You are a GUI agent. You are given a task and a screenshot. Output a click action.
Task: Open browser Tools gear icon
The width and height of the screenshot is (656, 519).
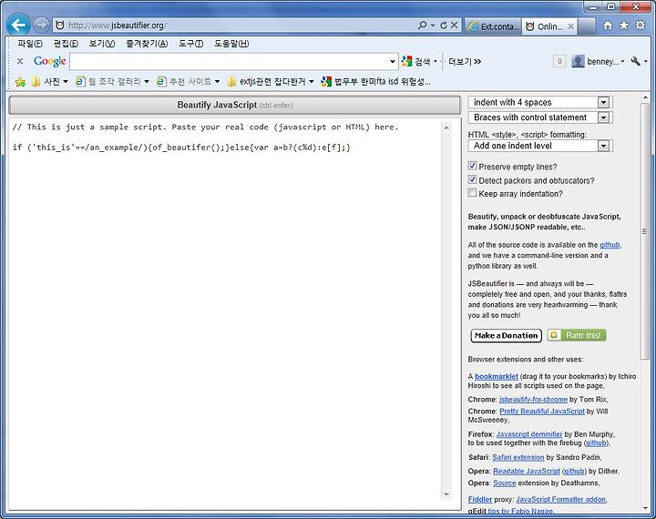(641, 25)
